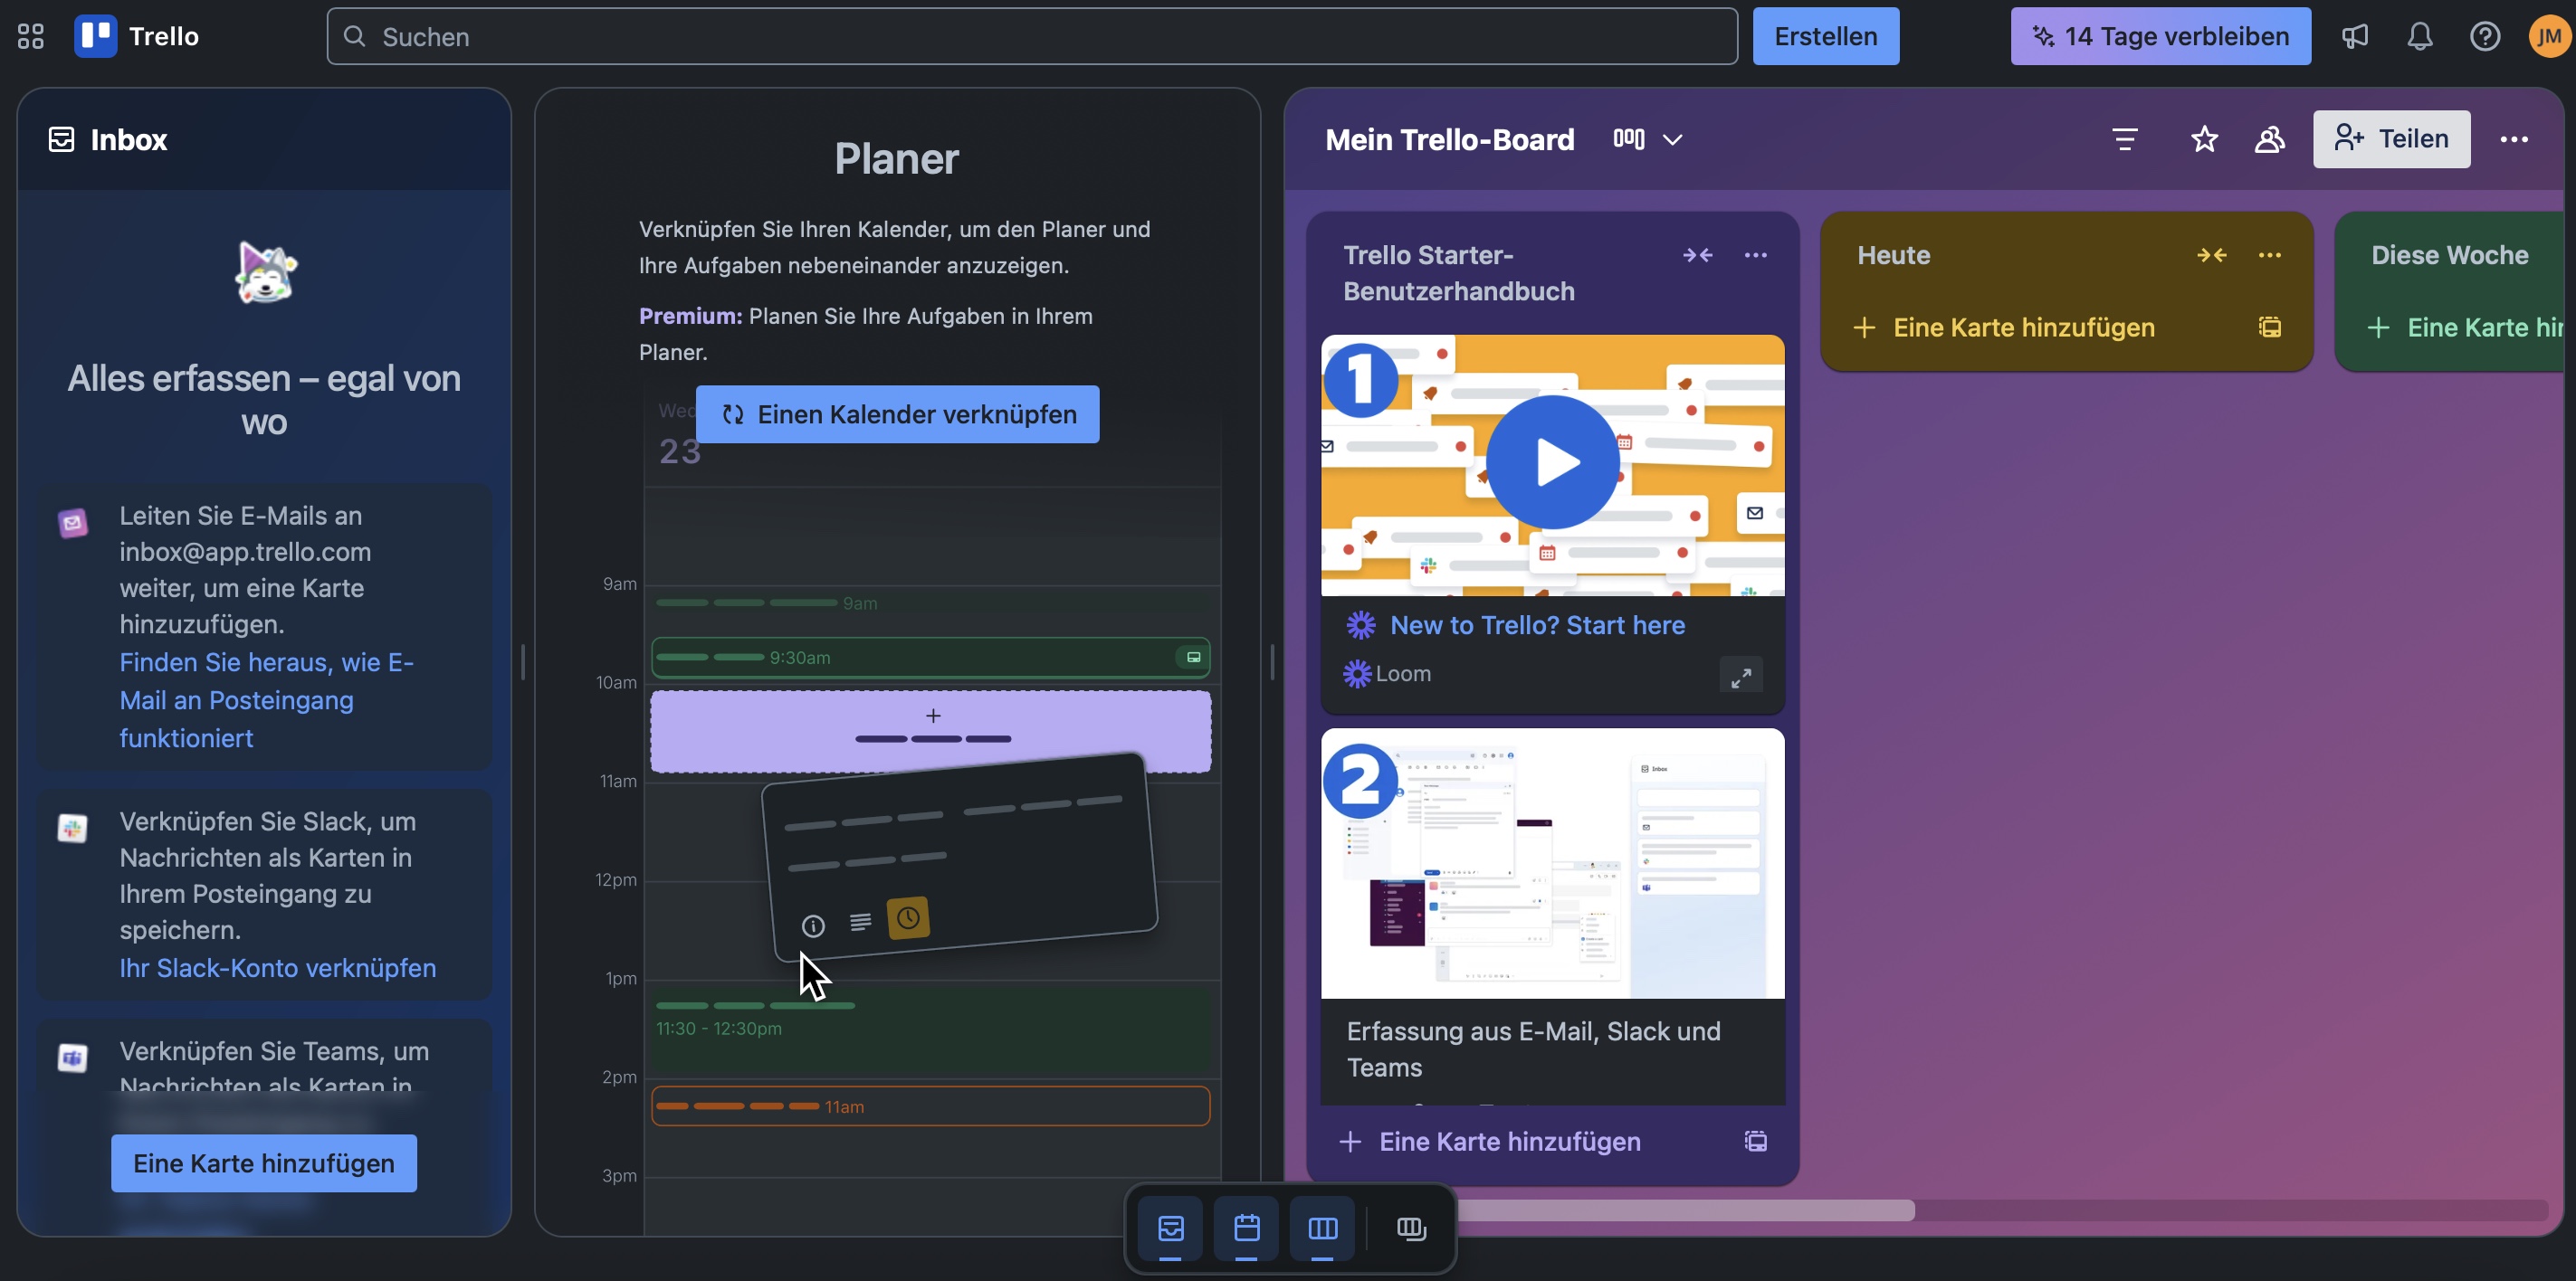This screenshot has height=1281, width=2576.
Task: Open the board's three-dot menu
Action: point(2513,139)
